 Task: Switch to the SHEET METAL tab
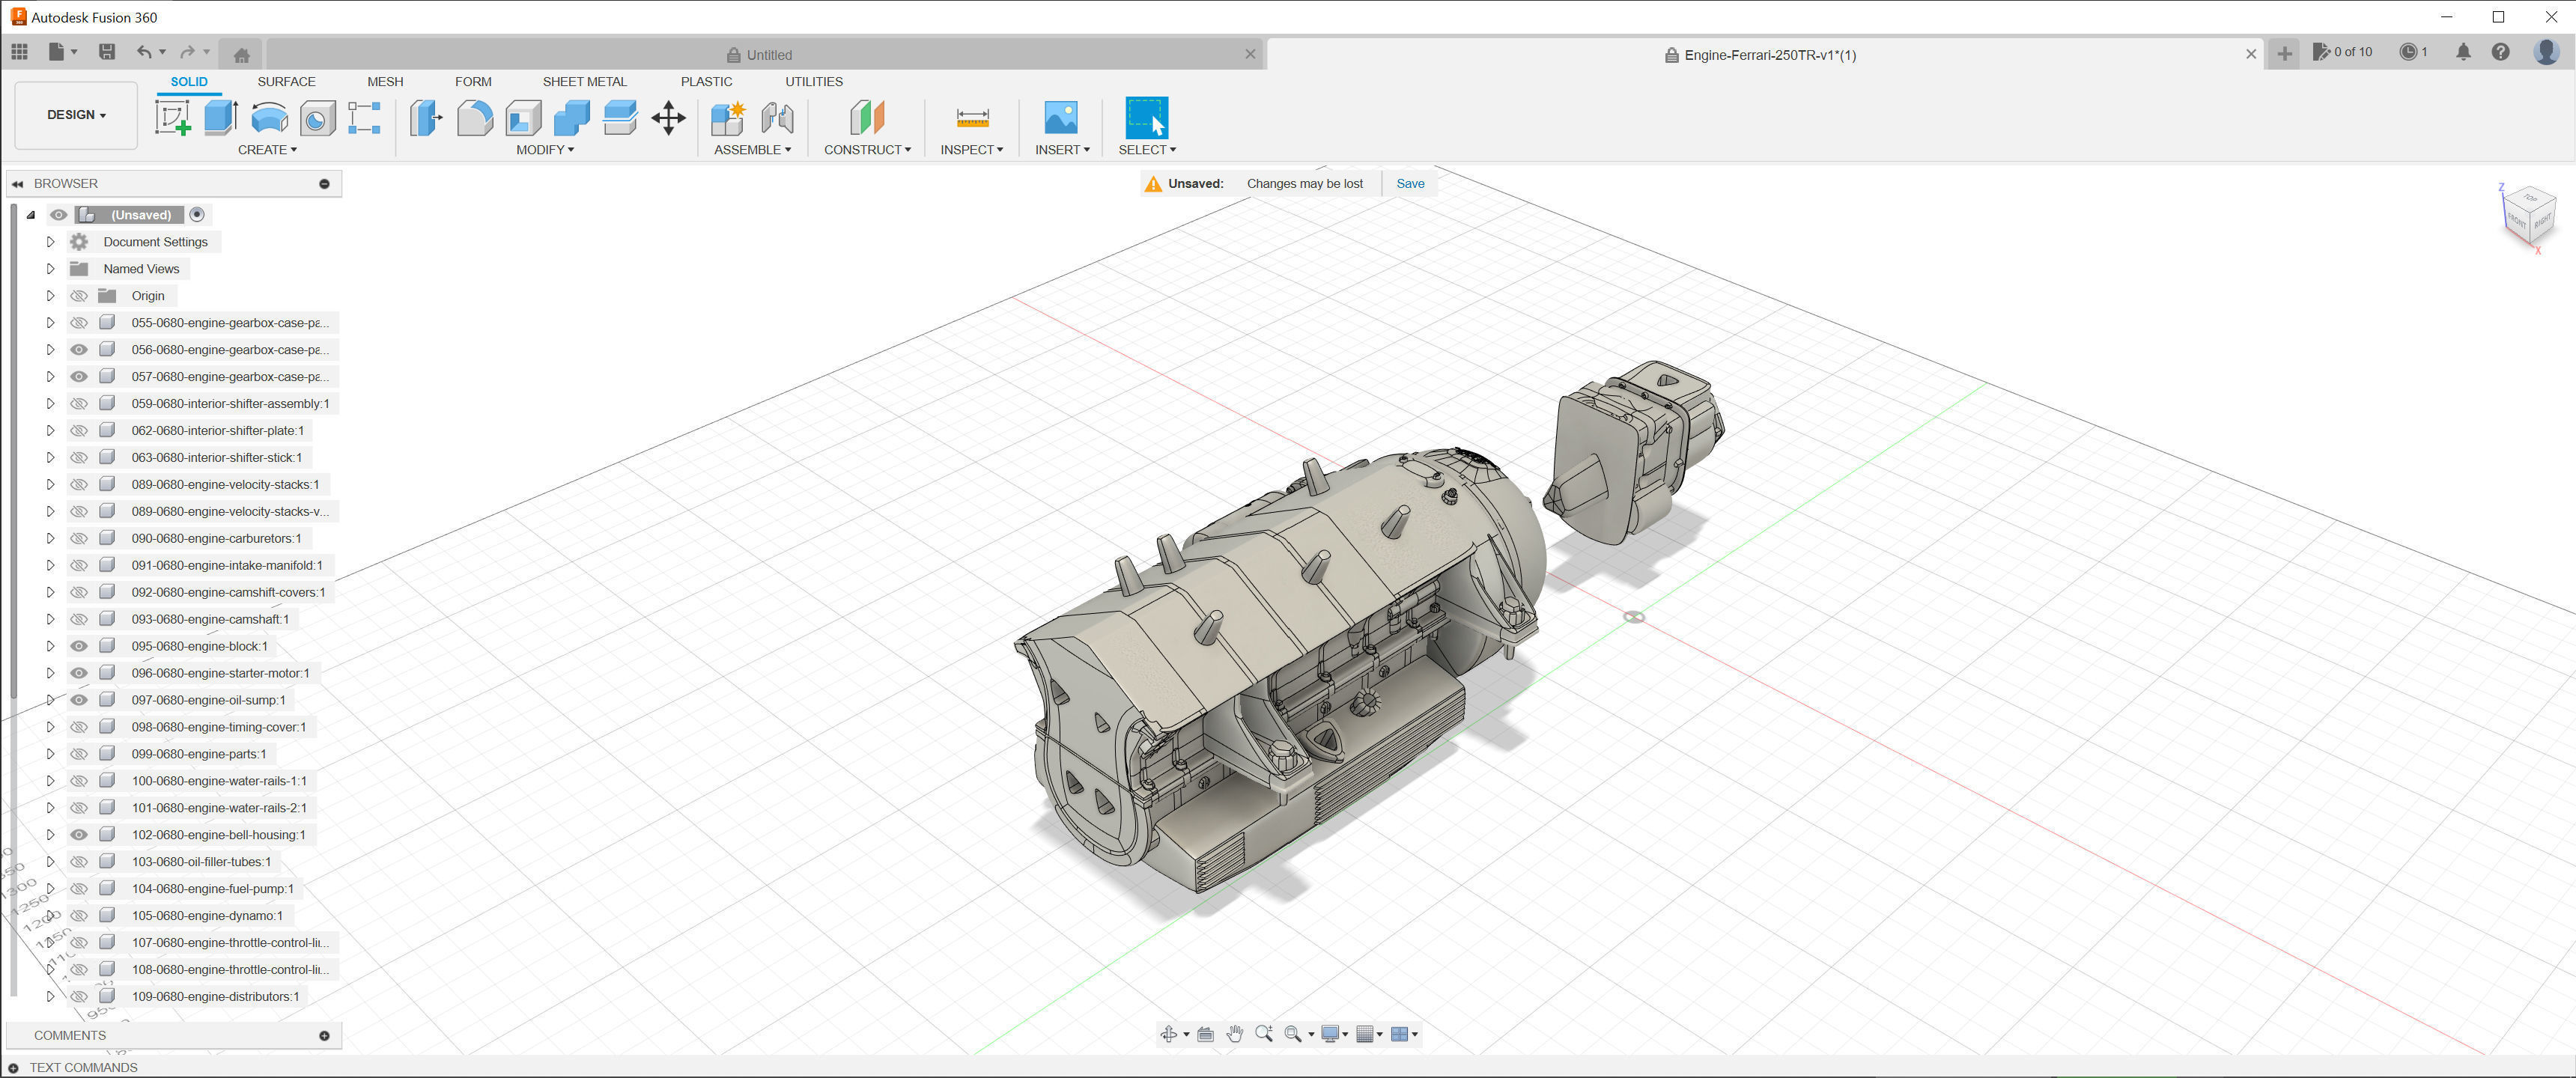pyautogui.click(x=584, y=82)
